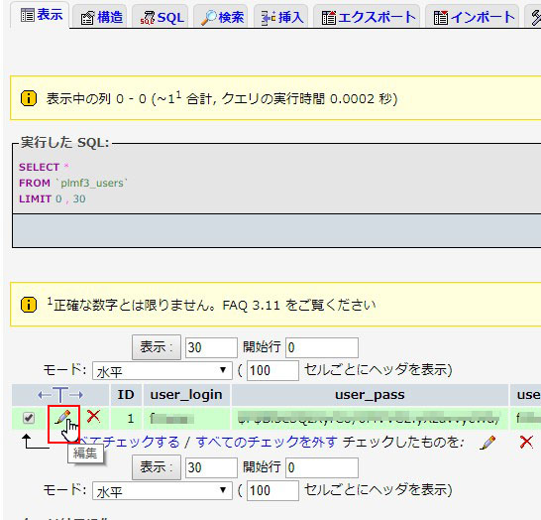This screenshot has width=541, height=520.
Task: Click the lower 表示 button below the table
Action: 157,467
